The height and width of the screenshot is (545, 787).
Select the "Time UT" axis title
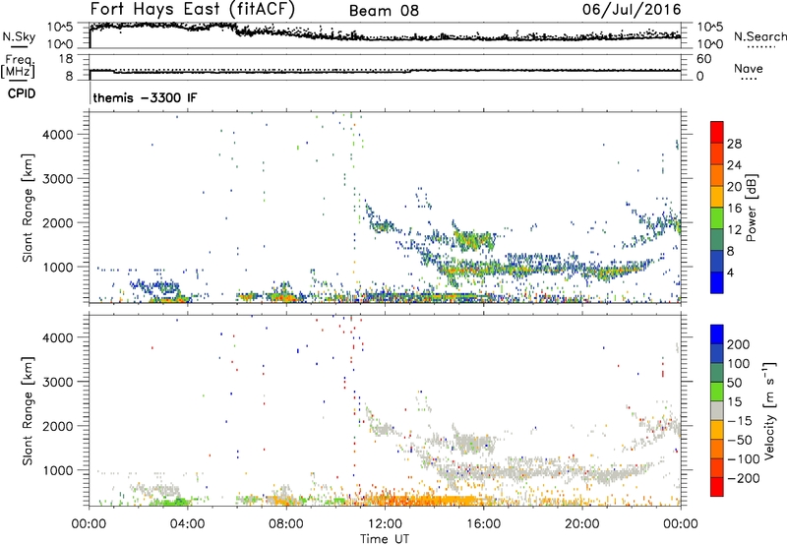tap(385, 539)
